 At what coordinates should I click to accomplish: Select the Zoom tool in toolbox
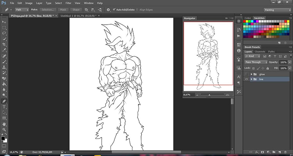(x=4, y=129)
